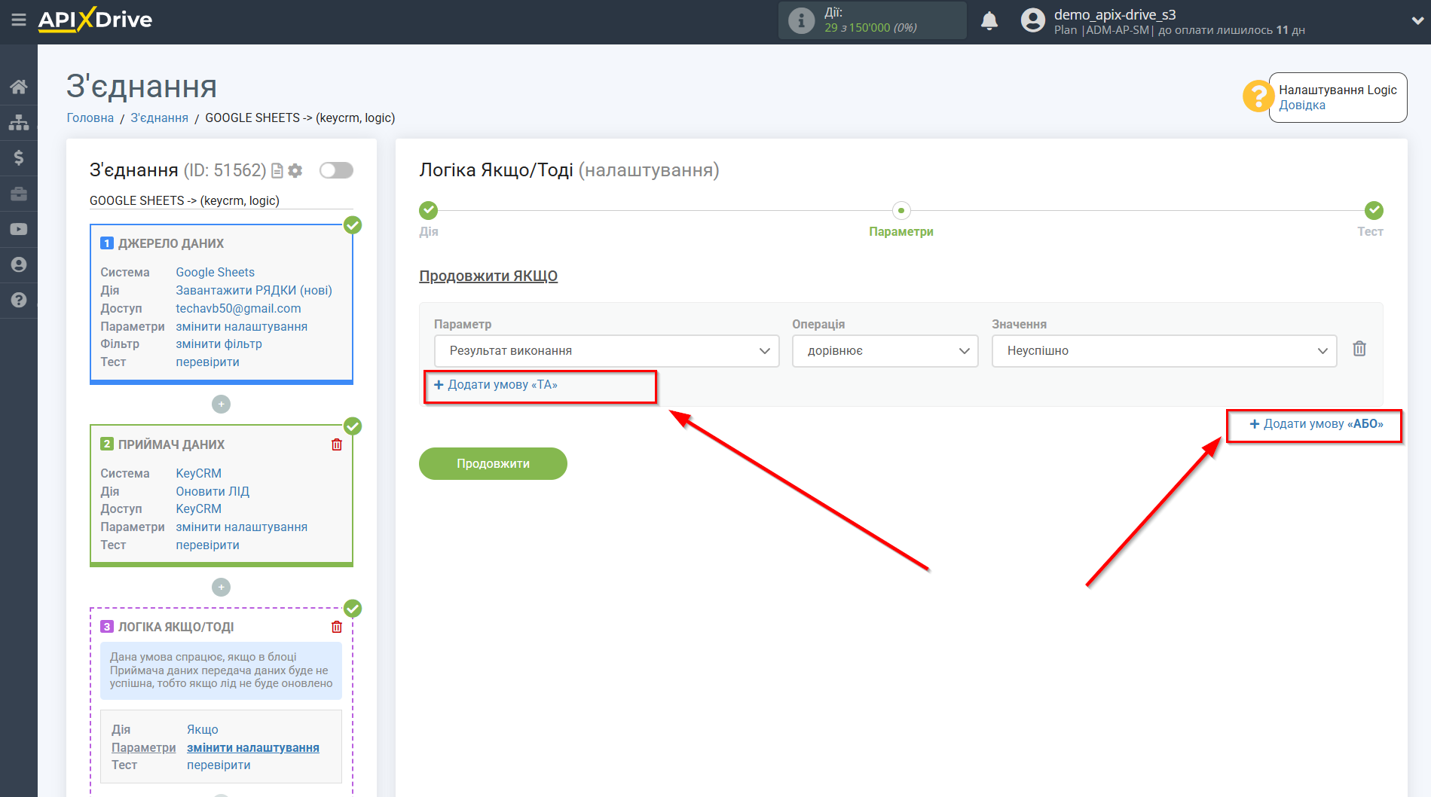Open Google Sheets system link
The height and width of the screenshot is (797, 1431).
215,272
